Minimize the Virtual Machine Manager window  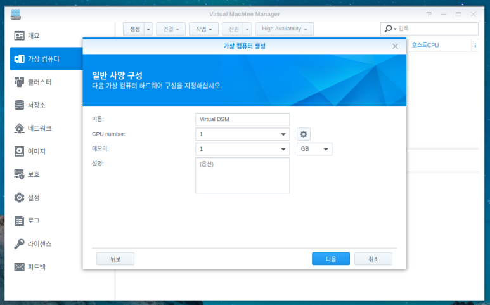coord(444,15)
